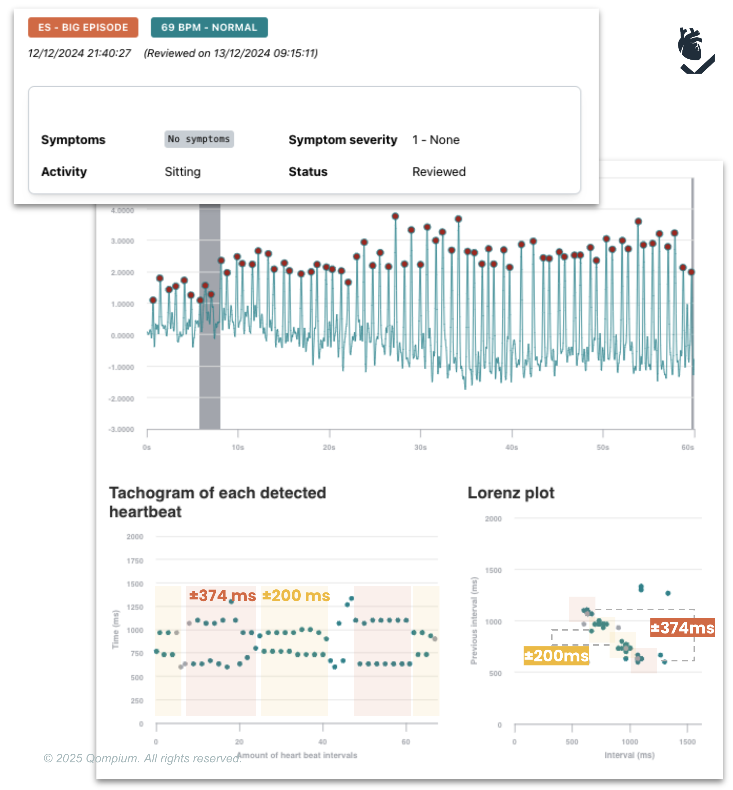Viewport: 733px width, 790px height.
Task: Click the 1 - None symptom severity value
Action: point(435,140)
